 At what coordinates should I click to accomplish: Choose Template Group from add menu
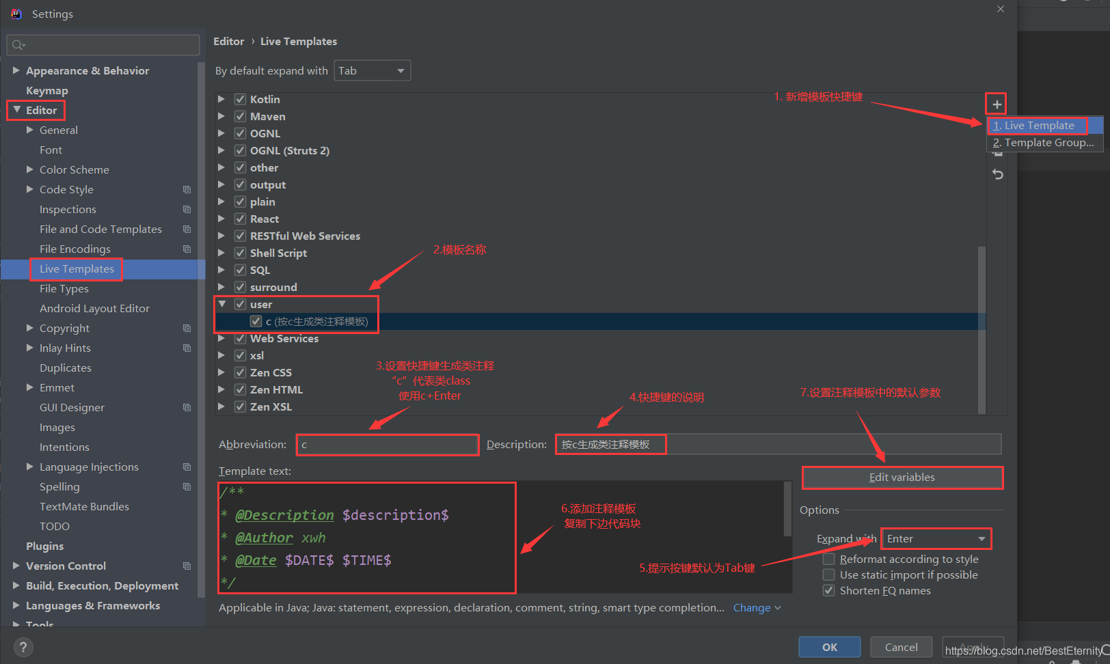tap(1044, 143)
